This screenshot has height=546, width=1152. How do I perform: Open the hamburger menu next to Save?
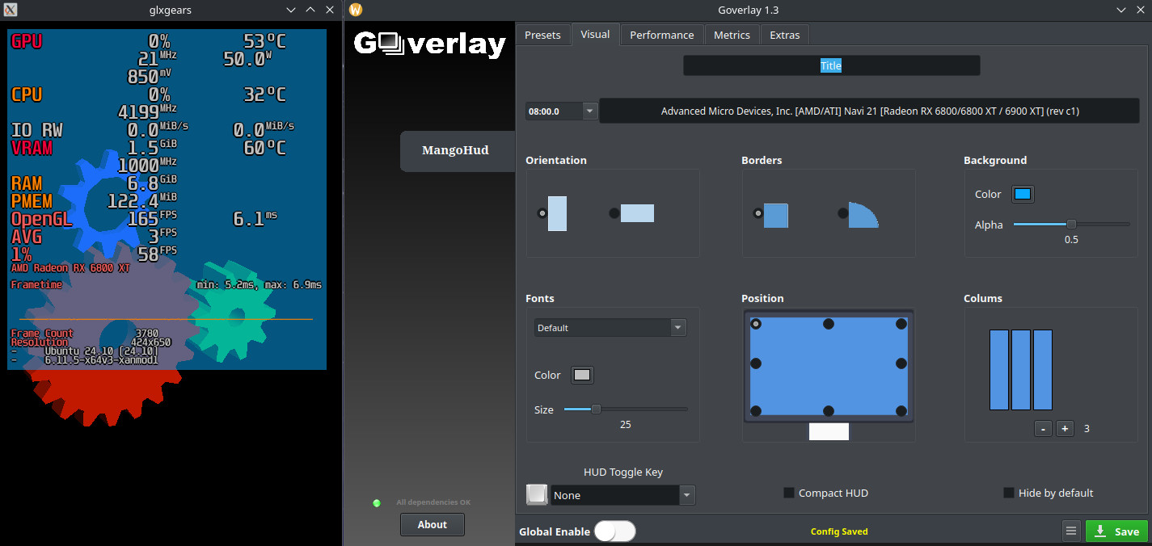(1071, 531)
